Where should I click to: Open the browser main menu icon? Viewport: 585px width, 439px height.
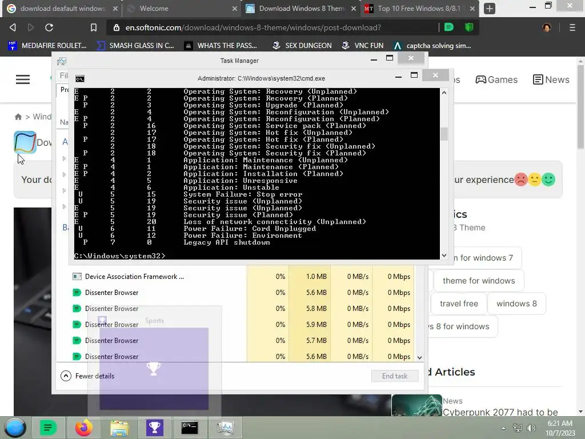[572, 27]
